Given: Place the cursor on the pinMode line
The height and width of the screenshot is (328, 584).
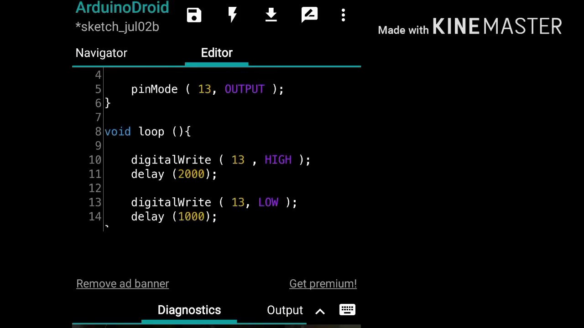Looking at the screenshot, I should tap(207, 89).
